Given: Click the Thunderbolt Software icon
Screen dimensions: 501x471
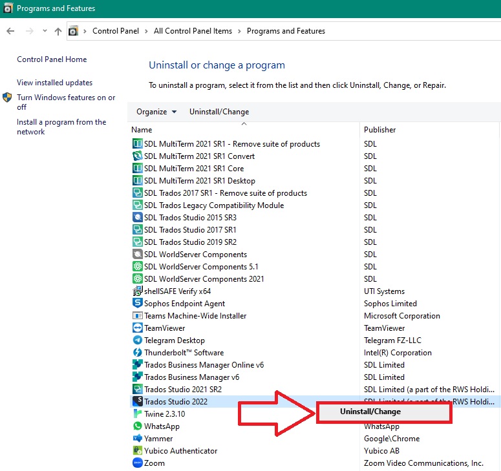Looking at the screenshot, I should (138, 353).
